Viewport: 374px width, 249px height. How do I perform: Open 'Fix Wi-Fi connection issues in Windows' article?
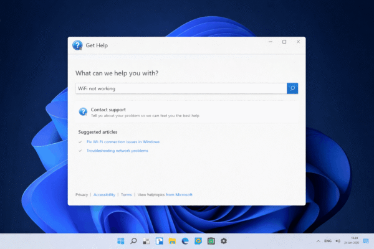123,142
